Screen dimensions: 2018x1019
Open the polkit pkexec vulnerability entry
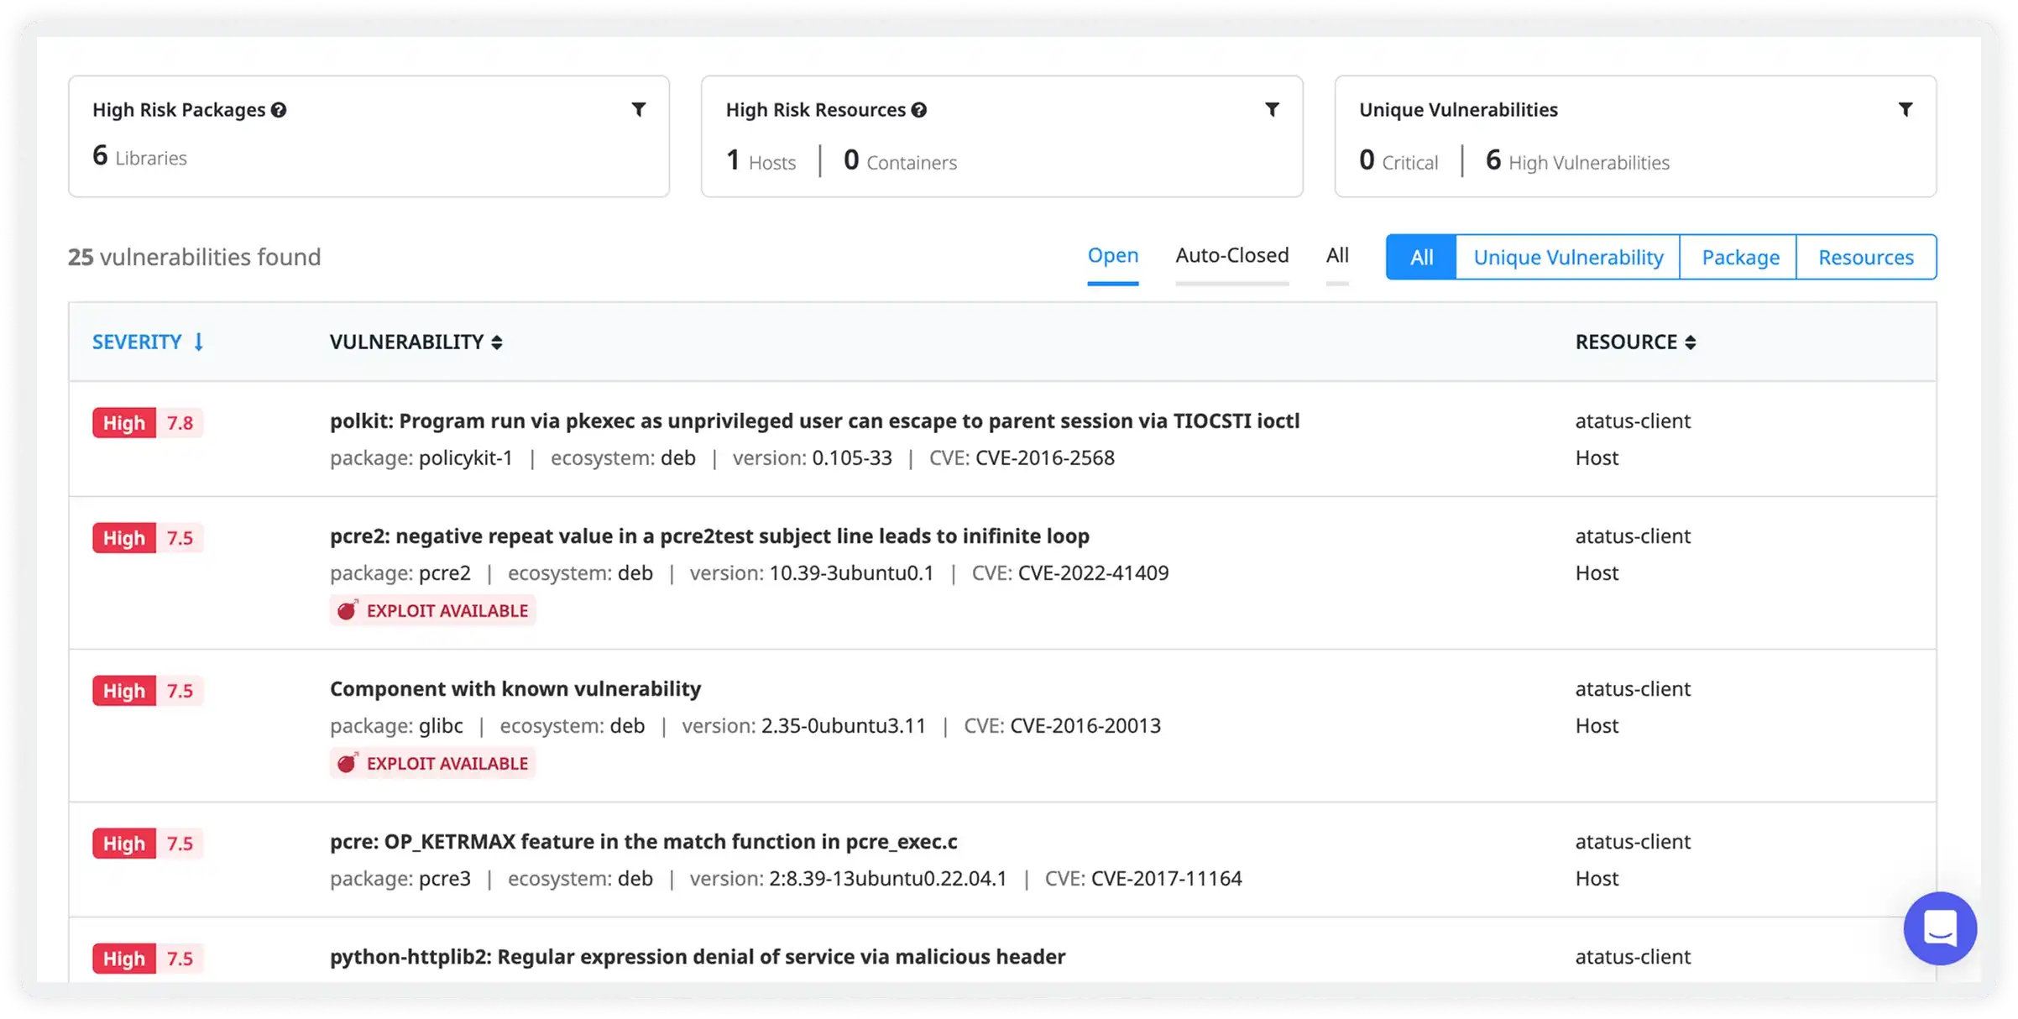click(813, 421)
